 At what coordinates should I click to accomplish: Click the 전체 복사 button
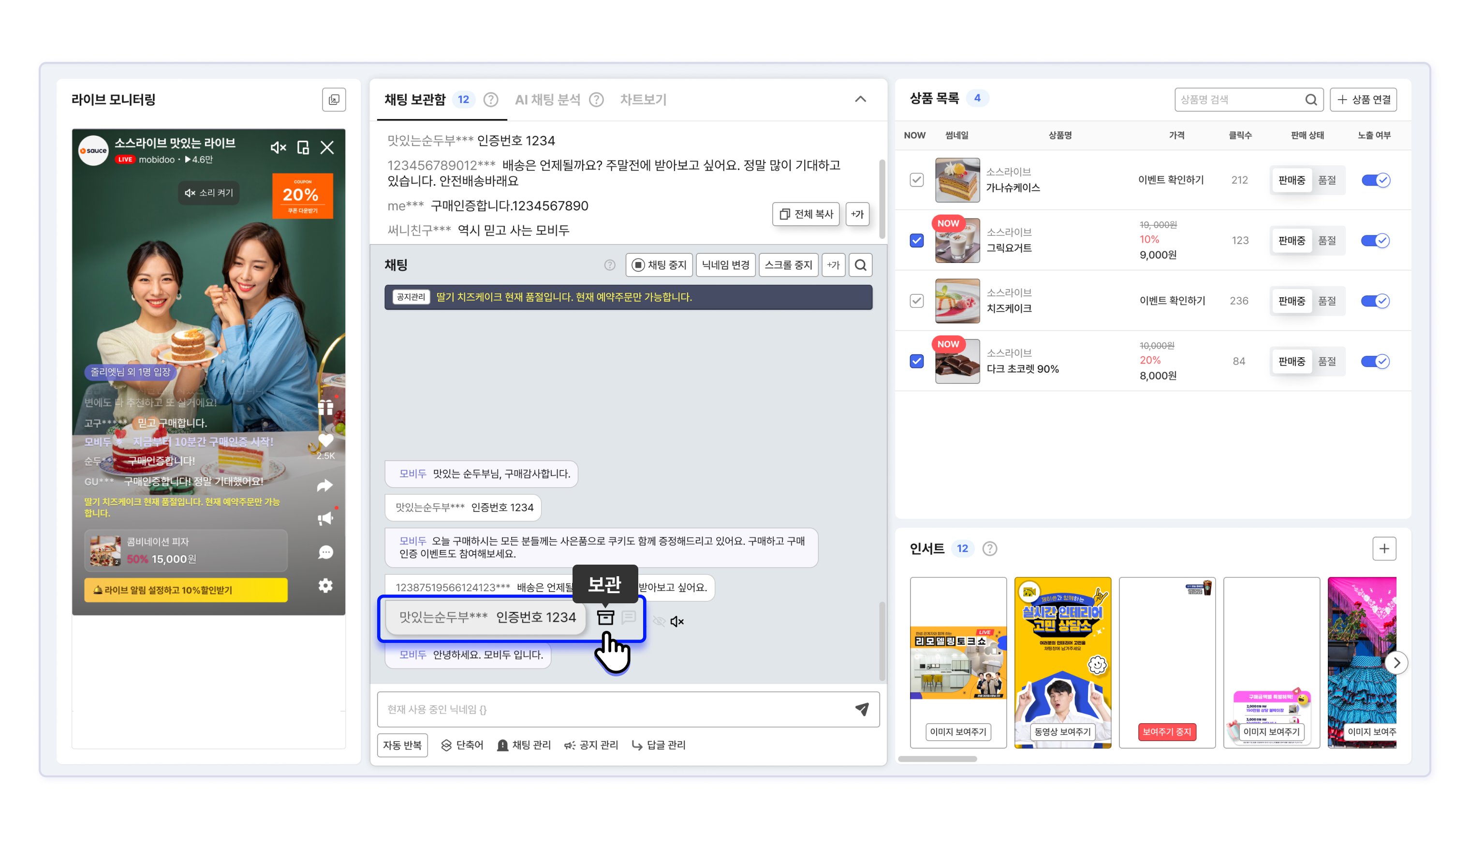tap(806, 214)
